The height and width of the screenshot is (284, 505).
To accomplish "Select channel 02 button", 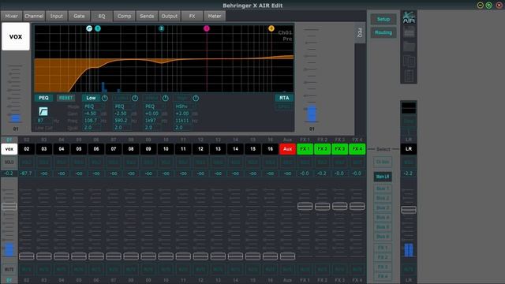I will [x=26, y=149].
